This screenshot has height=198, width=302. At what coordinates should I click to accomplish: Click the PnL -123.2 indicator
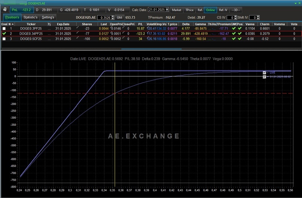21,10
